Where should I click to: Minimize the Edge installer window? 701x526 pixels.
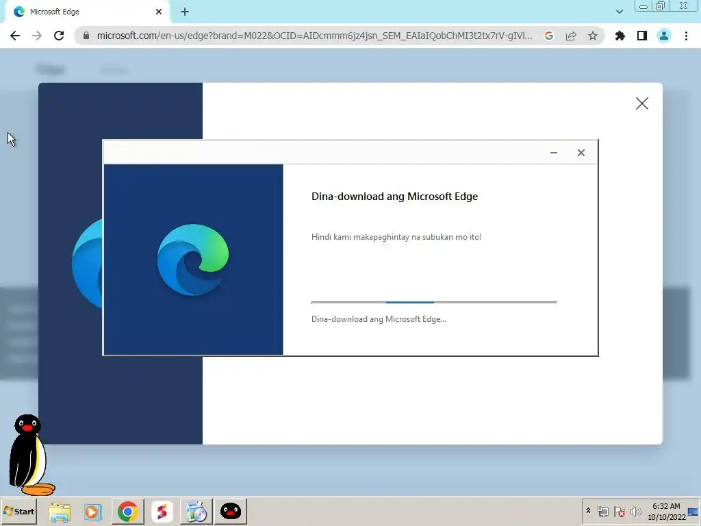click(x=553, y=153)
